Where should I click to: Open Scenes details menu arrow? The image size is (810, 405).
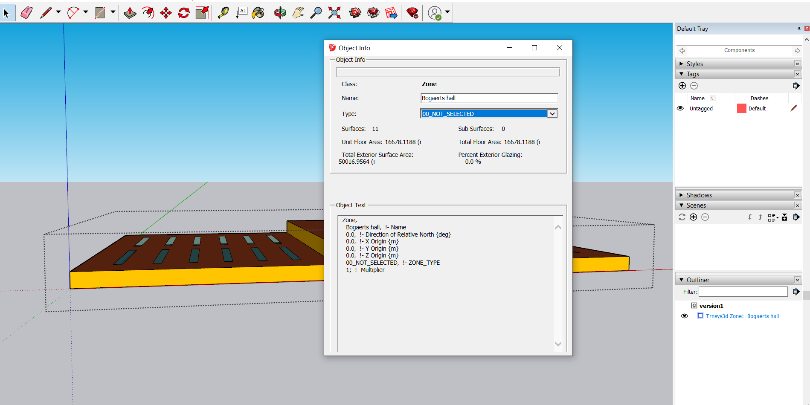point(796,217)
